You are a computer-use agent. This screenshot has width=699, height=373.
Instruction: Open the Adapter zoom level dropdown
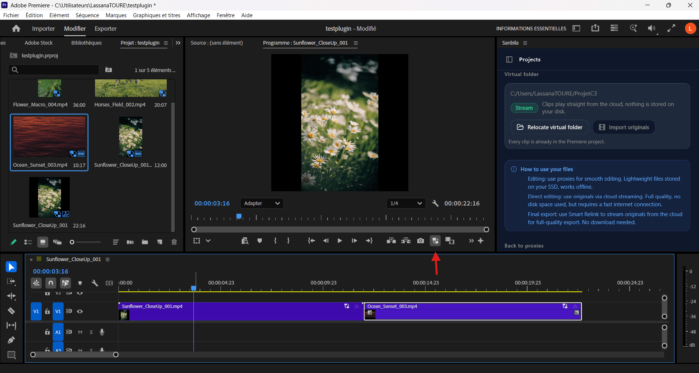(262, 203)
